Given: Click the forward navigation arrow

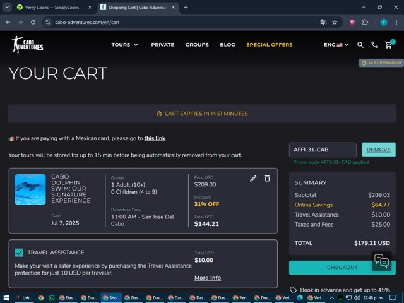Looking at the screenshot, I should click(x=20, y=23).
